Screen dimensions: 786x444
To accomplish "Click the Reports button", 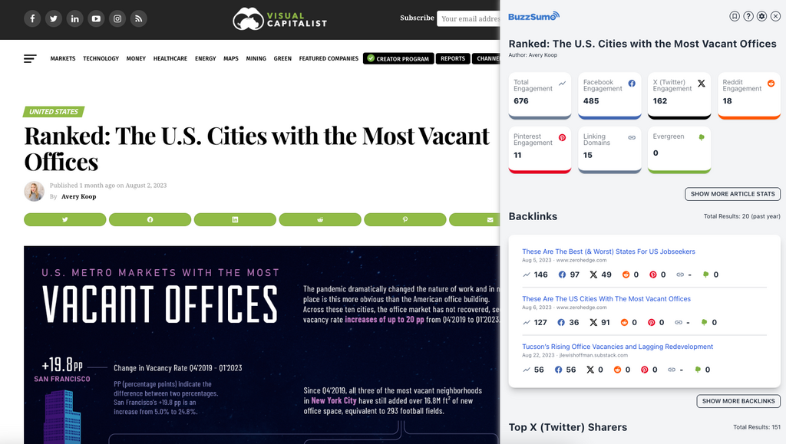I will pos(453,58).
